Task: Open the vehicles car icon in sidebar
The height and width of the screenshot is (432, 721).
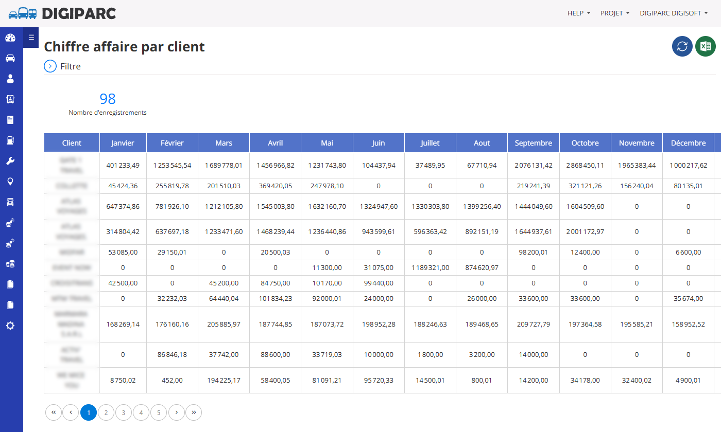Action: (x=10, y=58)
